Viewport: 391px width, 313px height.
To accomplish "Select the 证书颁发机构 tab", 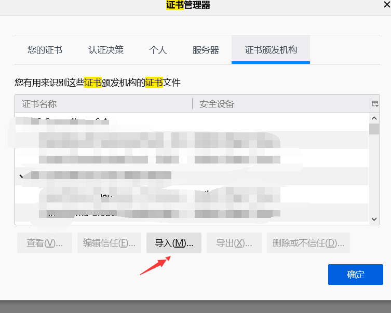I will click(x=271, y=50).
